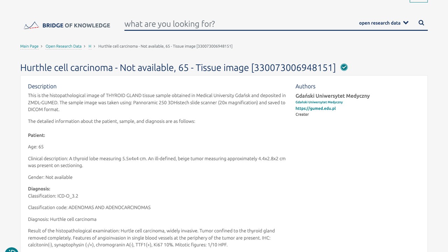This screenshot has height=252, width=448.
Task: Click the 'Diagnosis:' bold label
Action: (x=39, y=189)
